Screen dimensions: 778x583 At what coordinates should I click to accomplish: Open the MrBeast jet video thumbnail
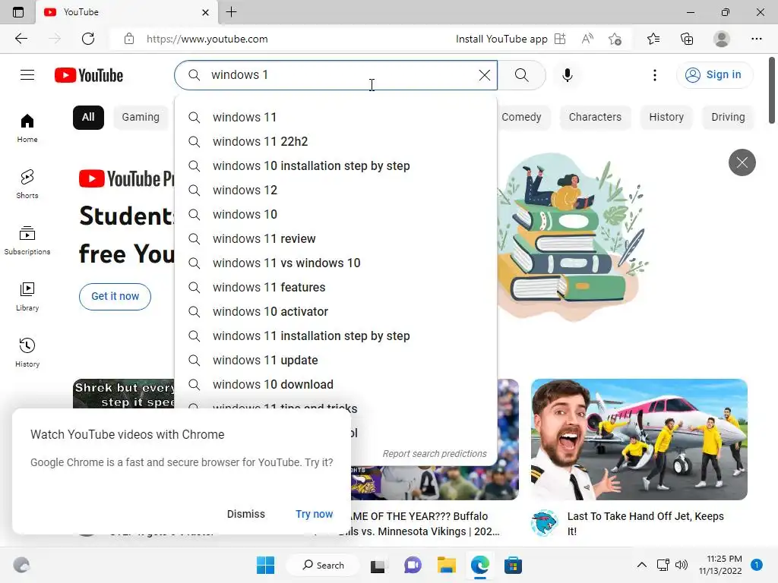coord(639,440)
